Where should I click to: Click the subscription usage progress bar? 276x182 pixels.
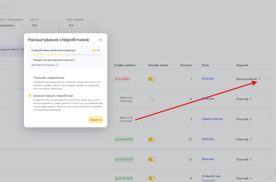(65, 55)
